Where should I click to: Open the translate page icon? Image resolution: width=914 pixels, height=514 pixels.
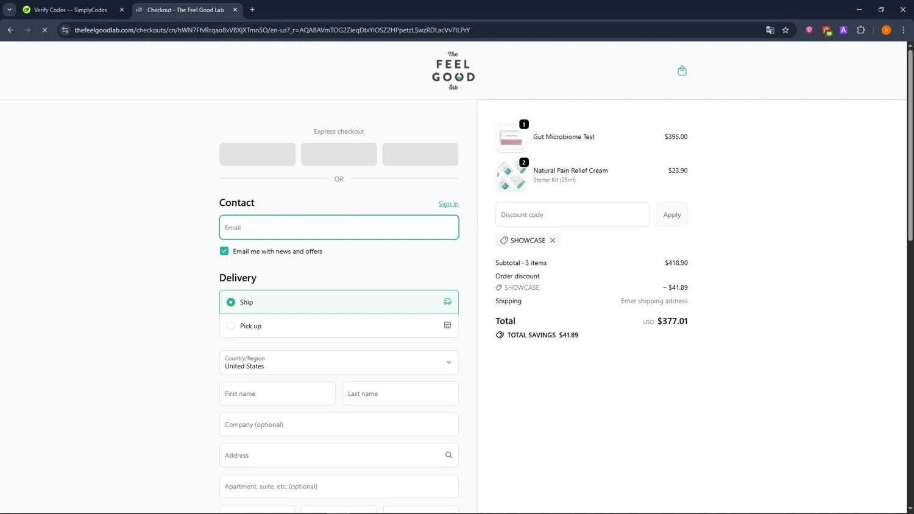coord(770,30)
